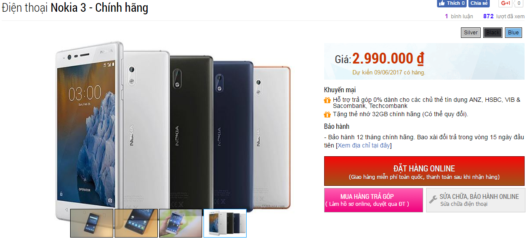Click gift icon beside 32GB memory card offer

(x=327, y=114)
